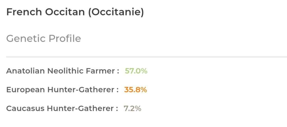Click the orange 35.8% value
The height and width of the screenshot is (127, 287).
click(x=135, y=90)
